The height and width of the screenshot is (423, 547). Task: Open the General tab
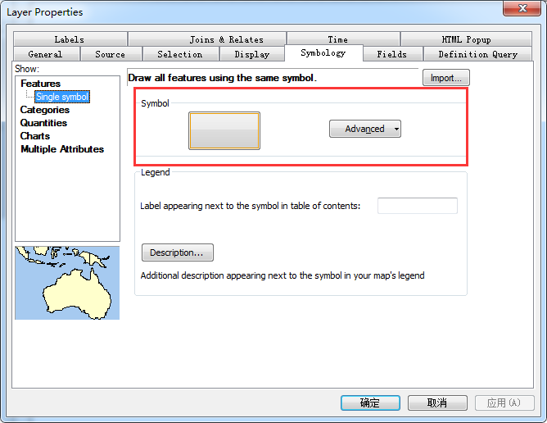tap(47, 54)
